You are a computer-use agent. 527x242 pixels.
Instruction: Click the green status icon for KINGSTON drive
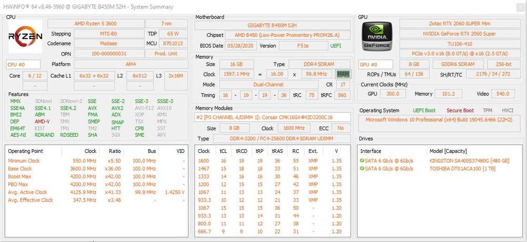pos(362,161)
